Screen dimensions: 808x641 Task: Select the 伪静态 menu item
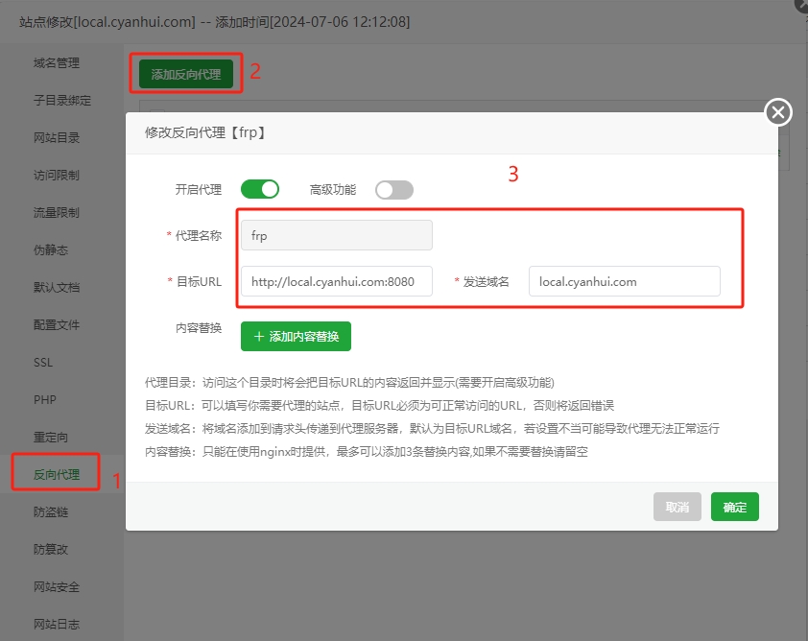(51, 249)
